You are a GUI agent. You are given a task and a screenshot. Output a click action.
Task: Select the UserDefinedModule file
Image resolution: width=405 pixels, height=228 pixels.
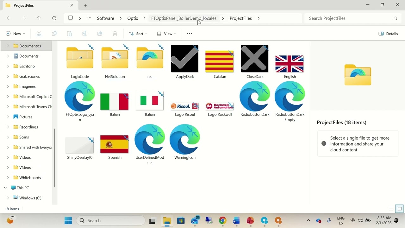coord(150,144)
